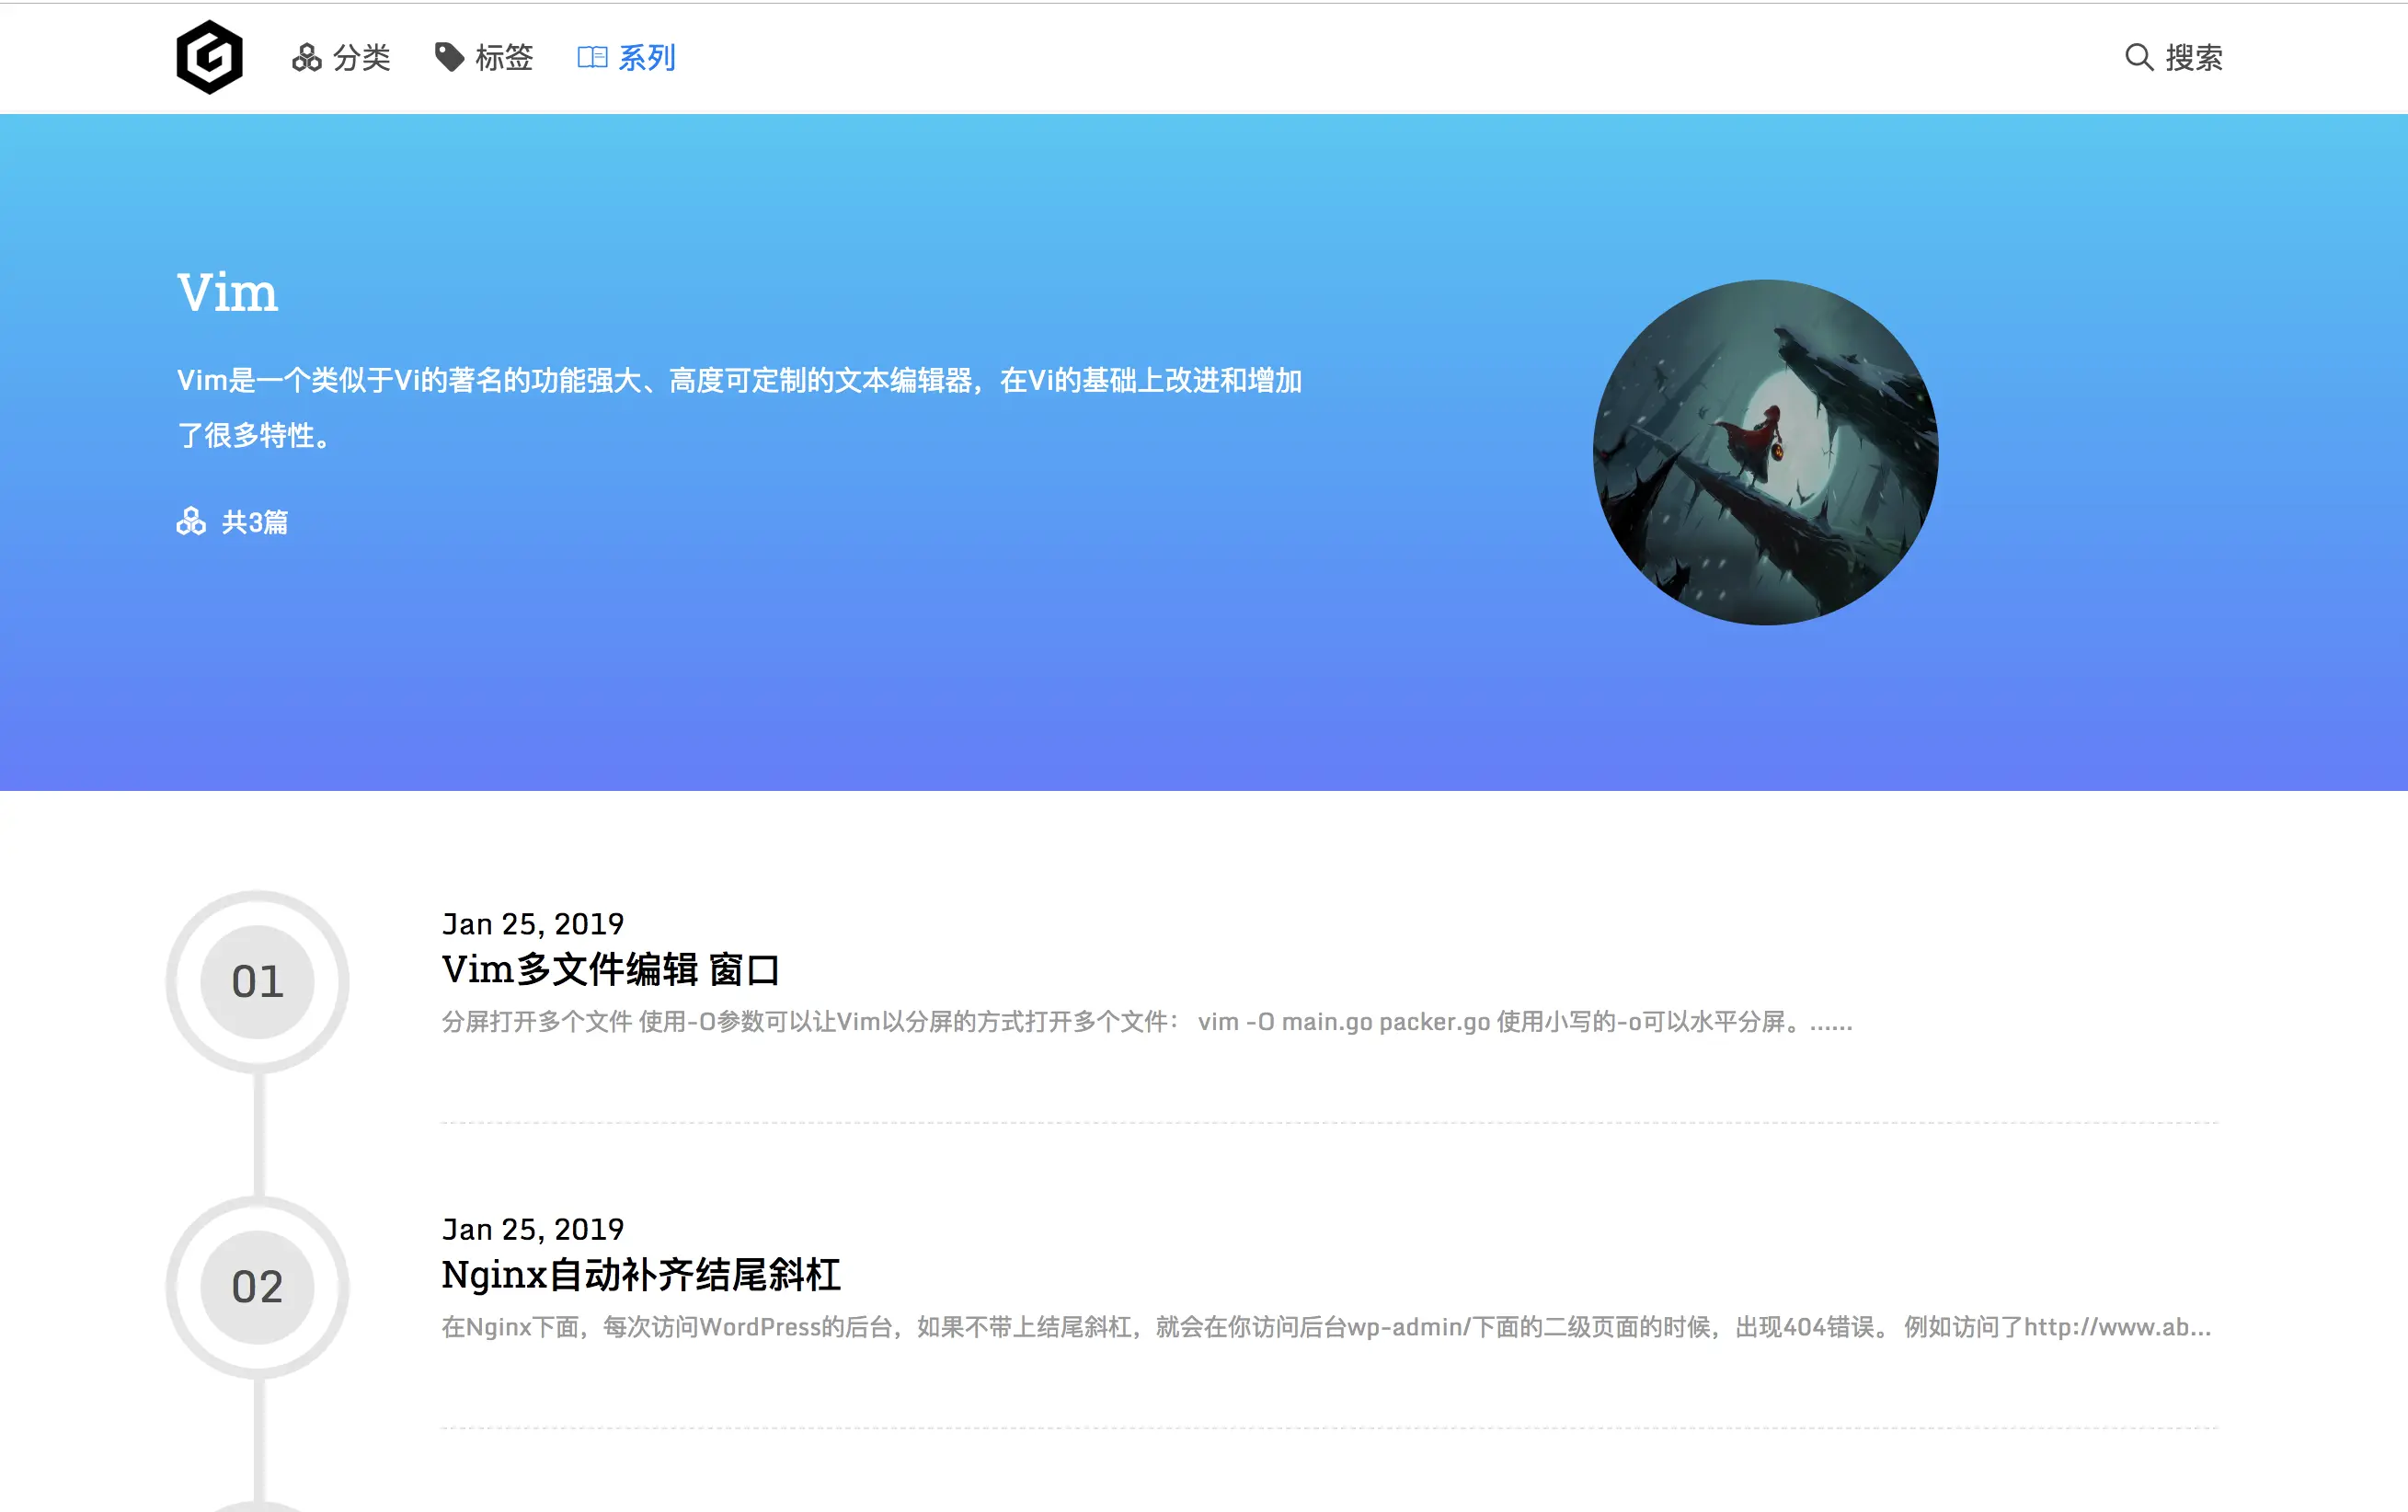Viewport: 2408px width, 1512px height.
Task: Click the 02 timeline circle marker
Action: click(258, 1287)
